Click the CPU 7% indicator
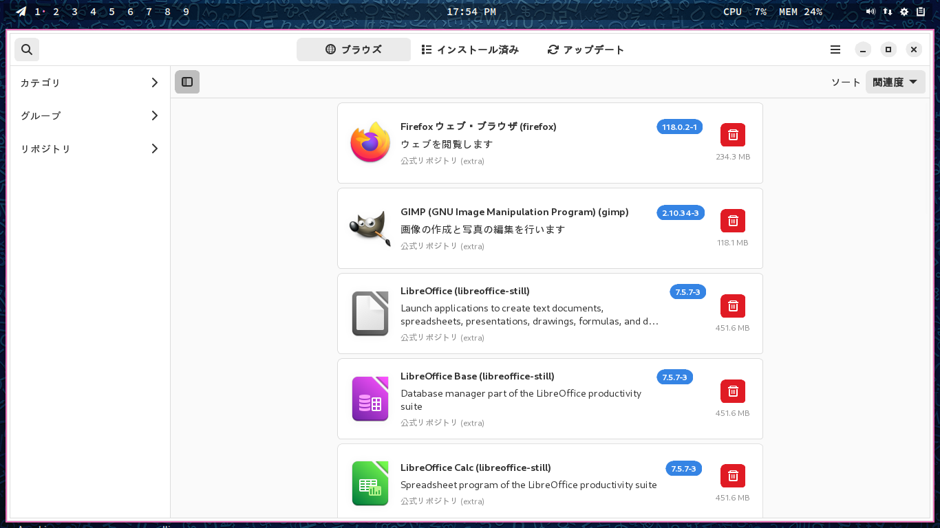The height and width of the screenshot is (528, 940). point(745,12)
